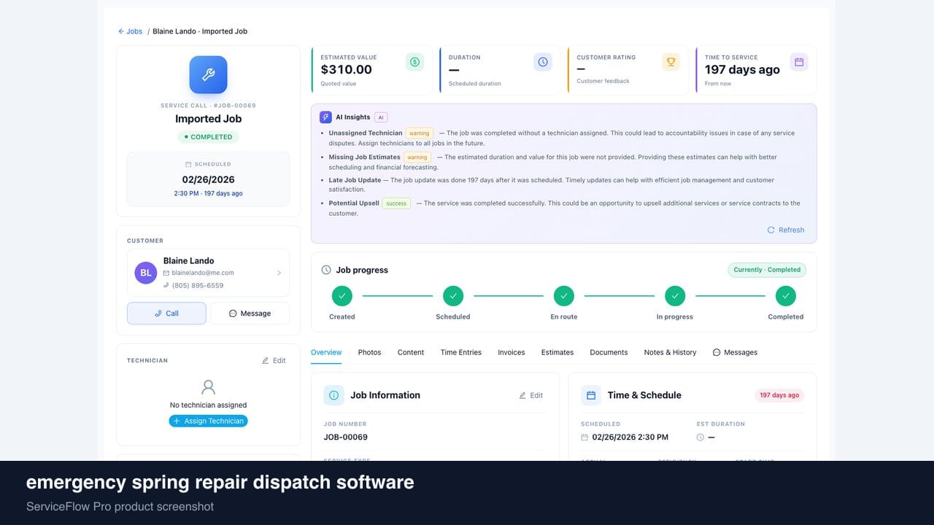Expand Blaine Lando customer details chevron
This screenshot has height=525, width=934.
279,273
